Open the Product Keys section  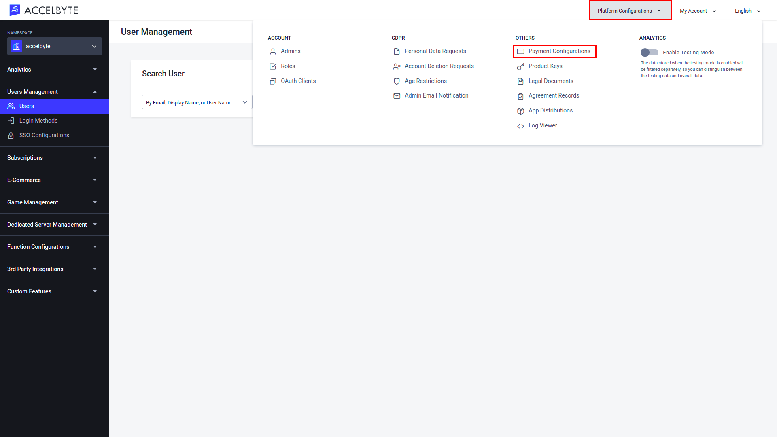pos(546,66)
